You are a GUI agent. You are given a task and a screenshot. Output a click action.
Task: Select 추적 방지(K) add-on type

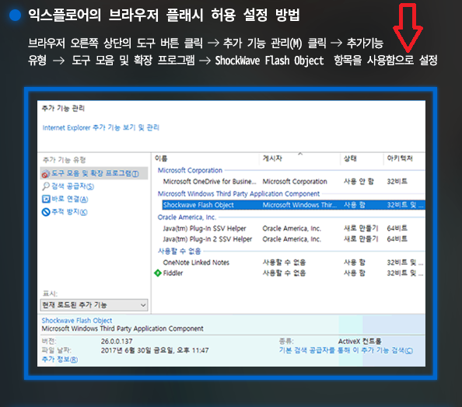(69, 212)
